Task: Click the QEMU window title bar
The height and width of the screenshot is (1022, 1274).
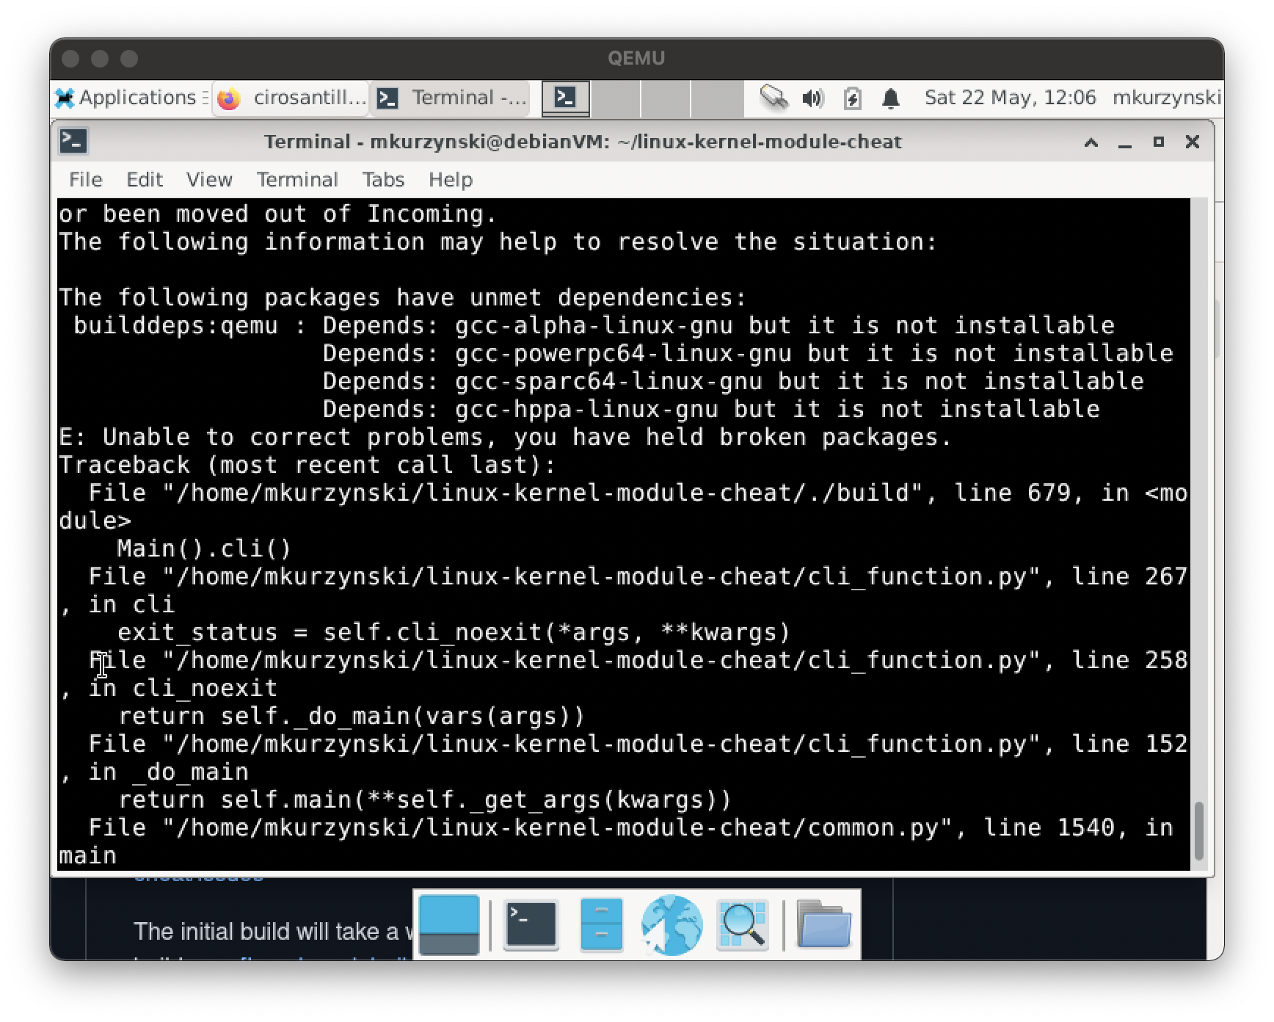Action: point(636,58)
